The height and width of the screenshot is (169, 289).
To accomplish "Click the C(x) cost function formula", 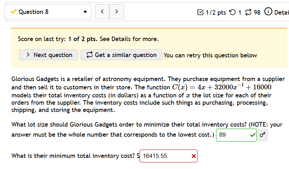I will tap(222, 87).
